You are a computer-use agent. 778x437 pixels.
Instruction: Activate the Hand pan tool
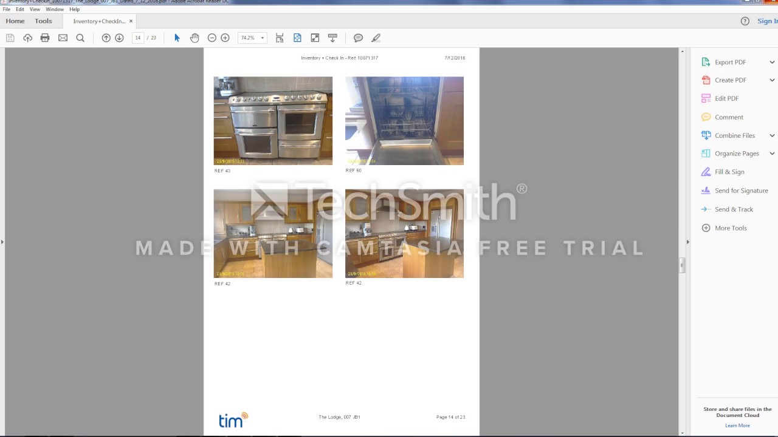(194, 38)
